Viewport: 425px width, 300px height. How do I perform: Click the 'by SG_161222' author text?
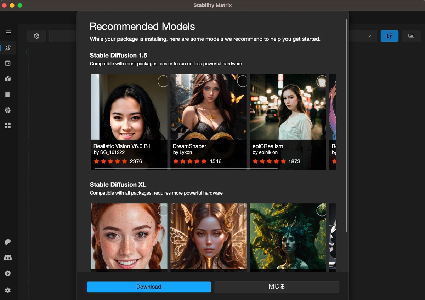coord(109,152)
